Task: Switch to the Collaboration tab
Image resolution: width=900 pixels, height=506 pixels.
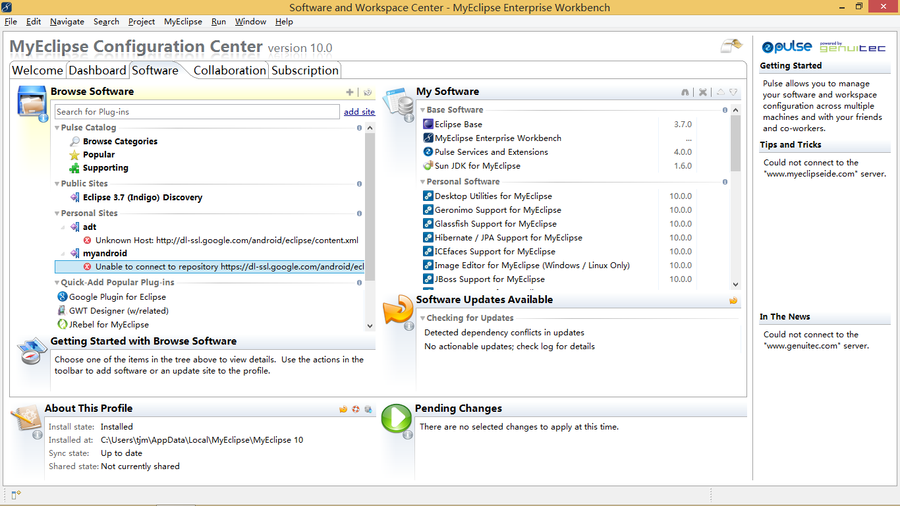Action: click(x=230, y=70)
